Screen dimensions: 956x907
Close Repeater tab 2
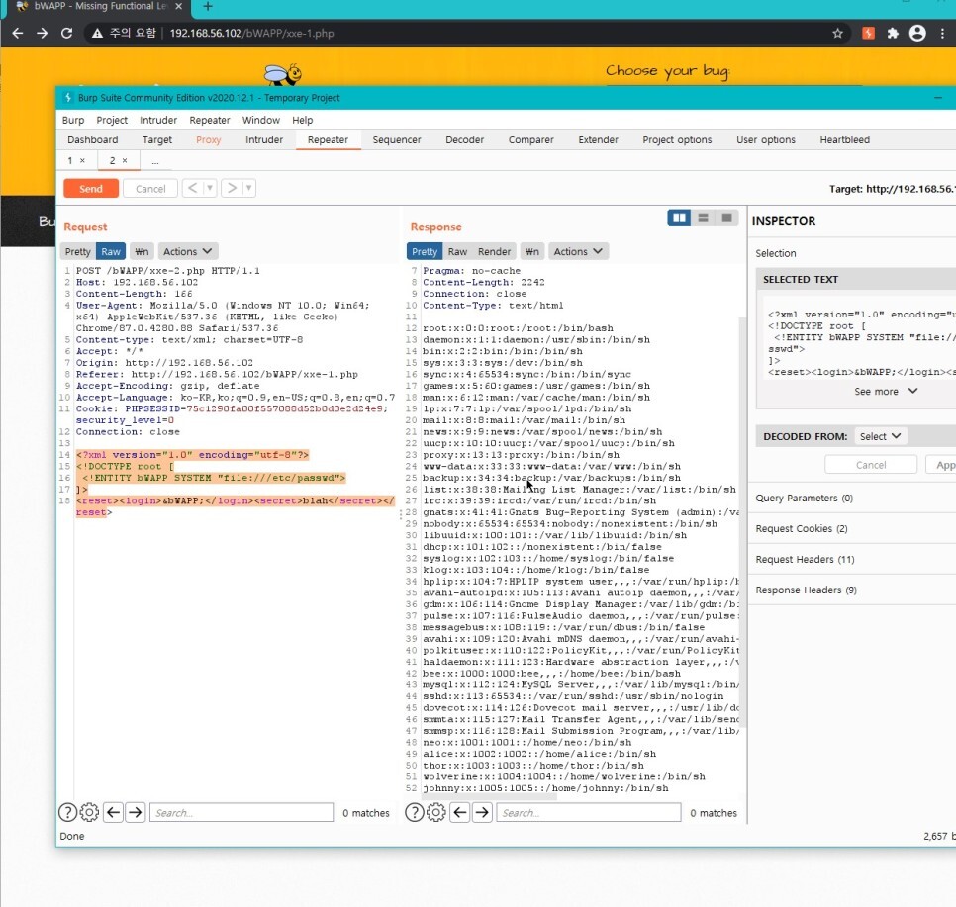point(125,160)
